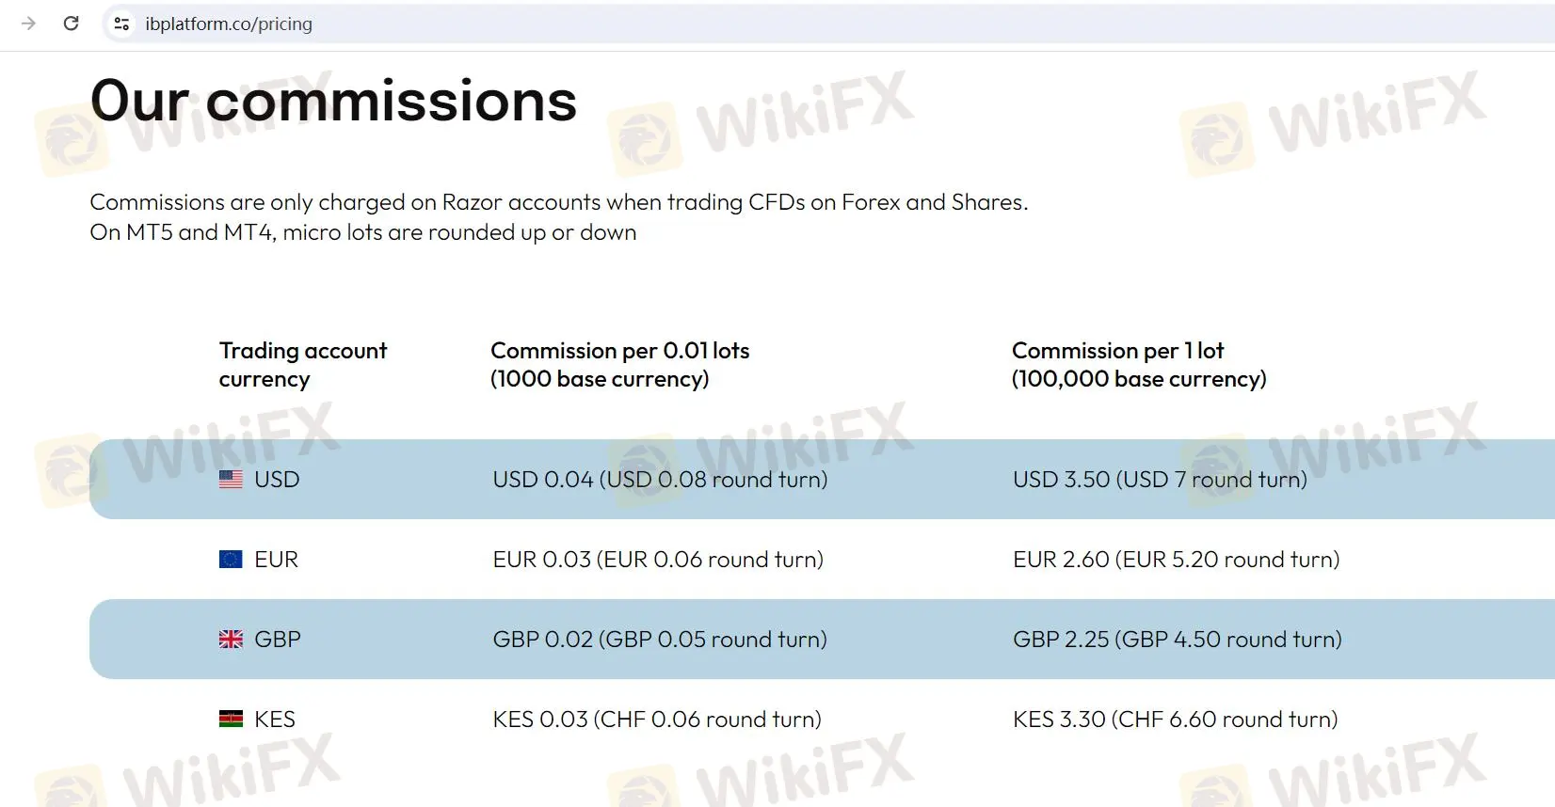
Task: Click the "Trading account currency" column header
Action: (302, 364)
